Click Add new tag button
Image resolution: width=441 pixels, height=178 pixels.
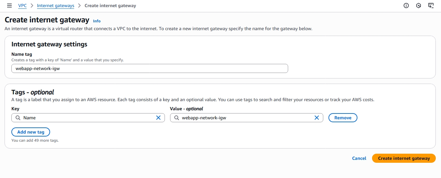click(x=31, y=132)
